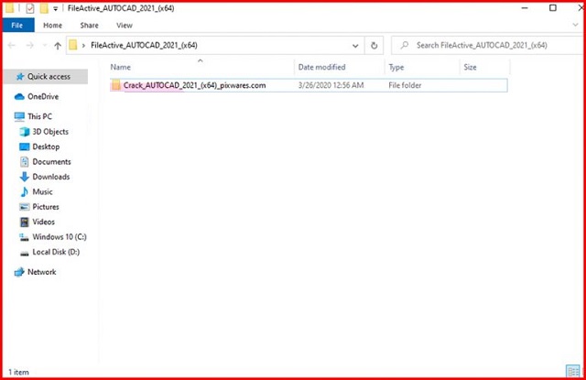Click the address bar path FileActive_AUTOCAD_2021_(x64)
Viewport: 586px width, 380px height.
(x=144, y=45)
